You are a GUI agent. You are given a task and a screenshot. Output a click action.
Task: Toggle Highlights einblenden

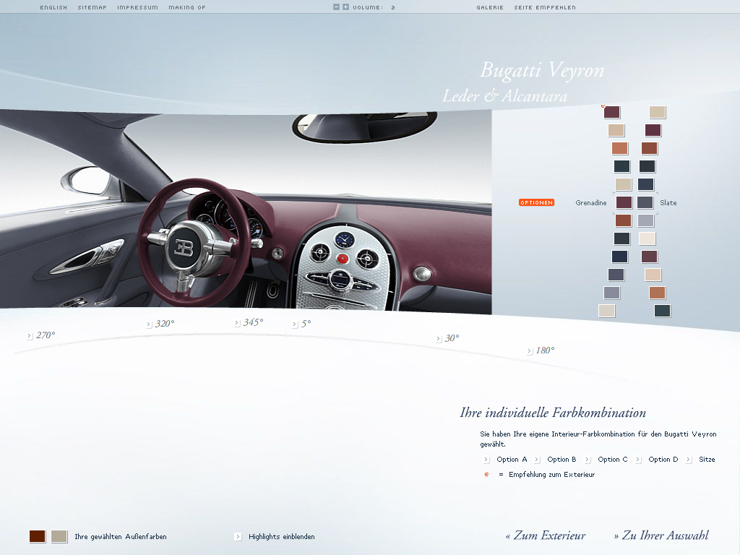click(238, 537)
